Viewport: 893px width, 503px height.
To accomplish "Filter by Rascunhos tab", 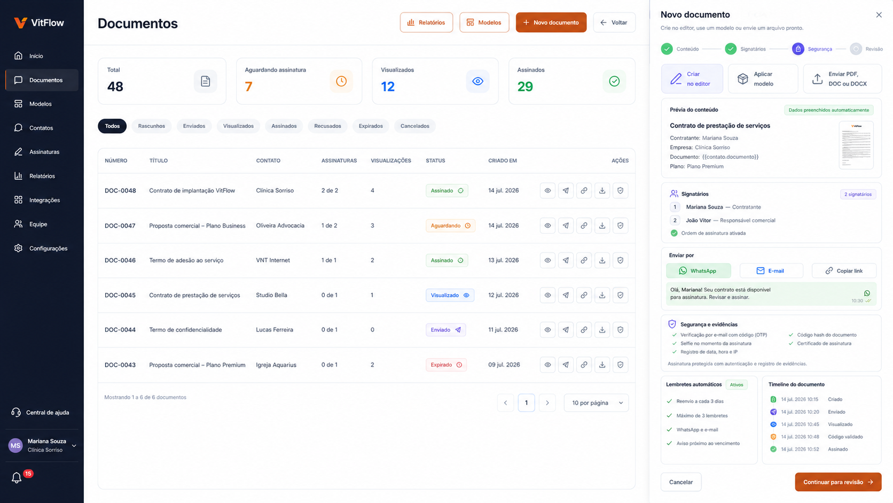I will 152,126.
